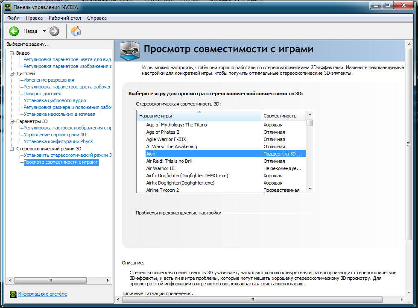Select Установка нескольких дисплеев task

(x=59, y=114)
